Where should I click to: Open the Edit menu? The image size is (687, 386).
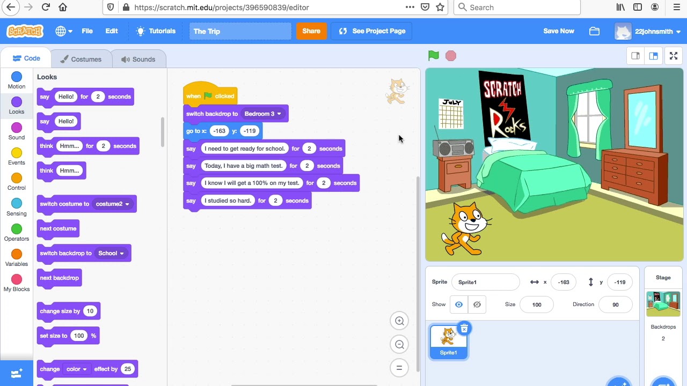[x=112, y=31]
